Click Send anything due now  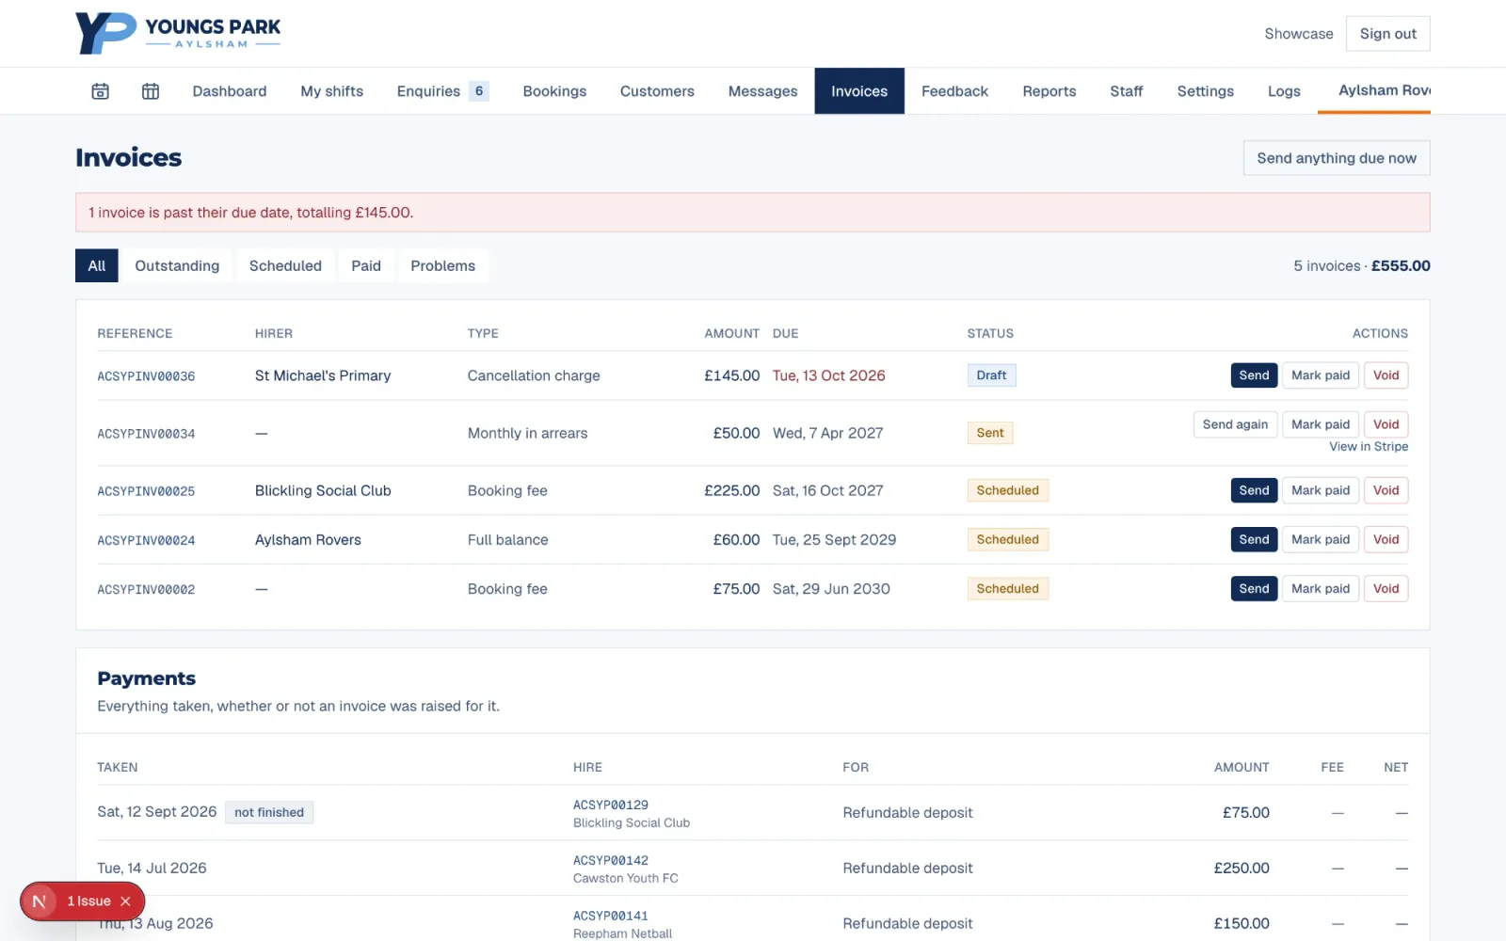point(1337,158)
